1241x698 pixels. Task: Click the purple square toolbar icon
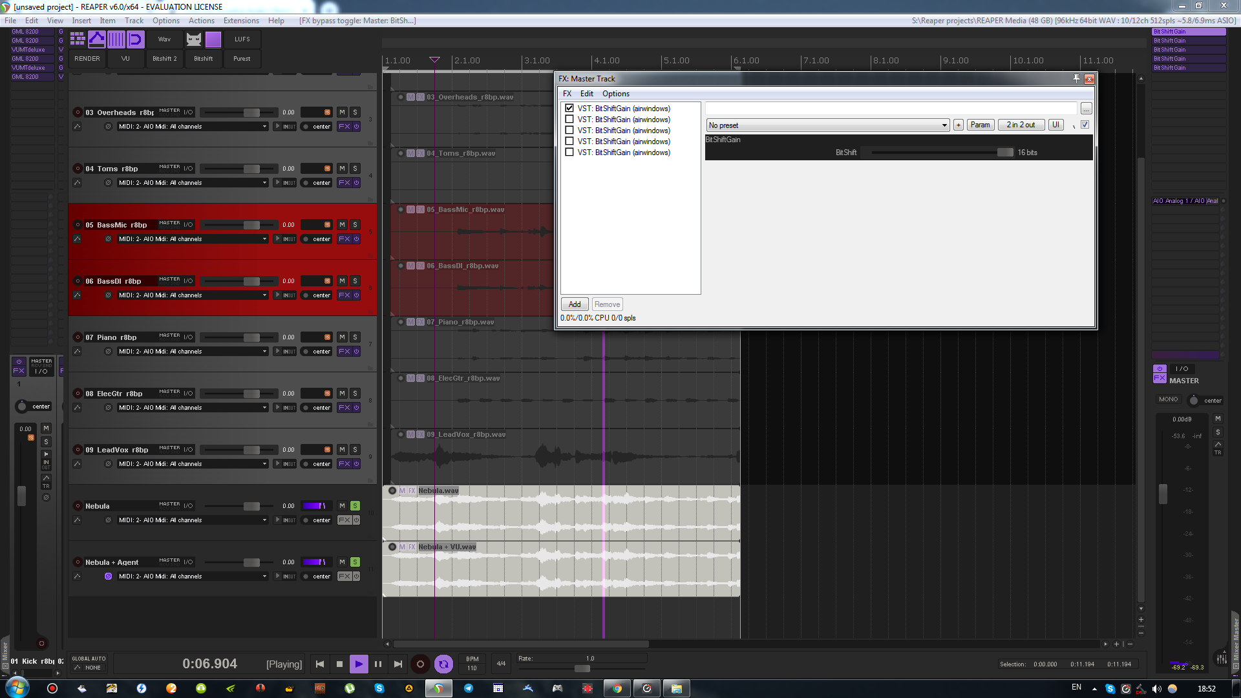(213, 39)
